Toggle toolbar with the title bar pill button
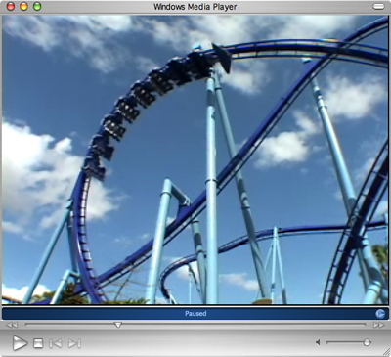The image size is (391, 357). tap(378, 7)
